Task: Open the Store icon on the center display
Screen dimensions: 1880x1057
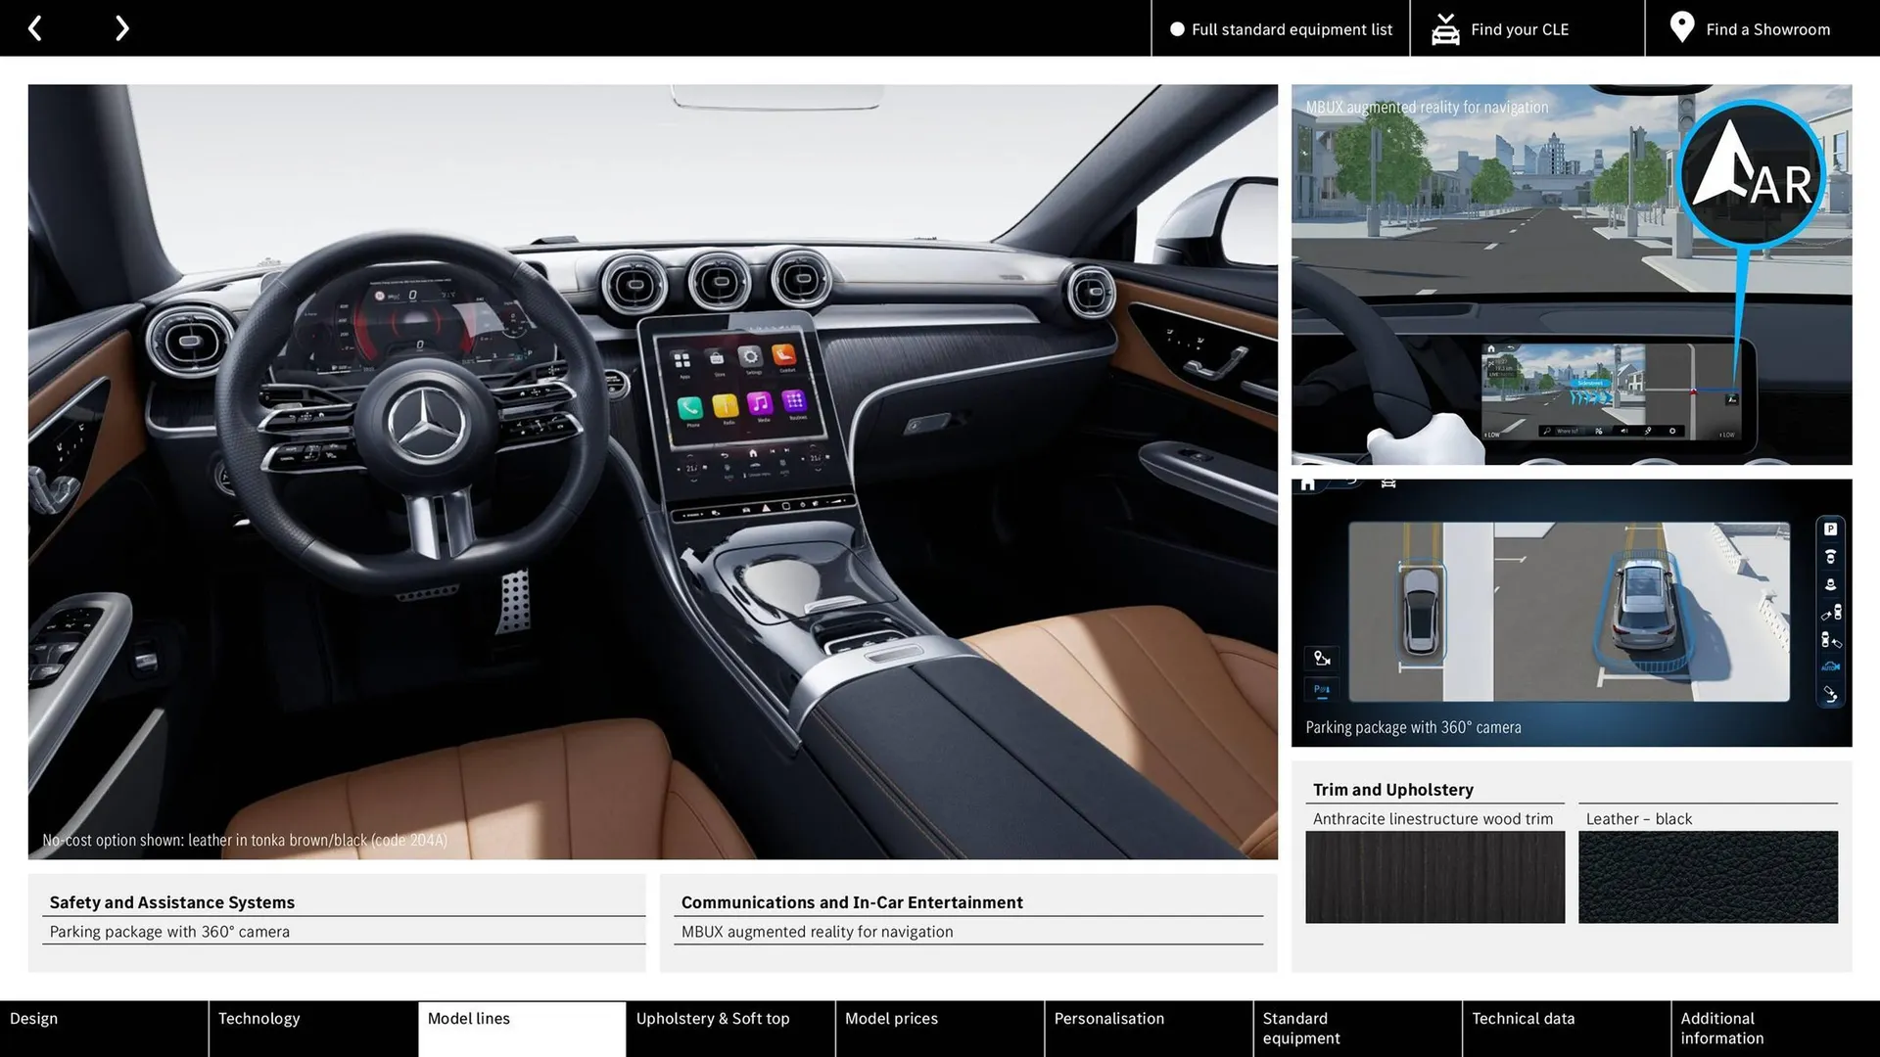Action: (717, 357)
